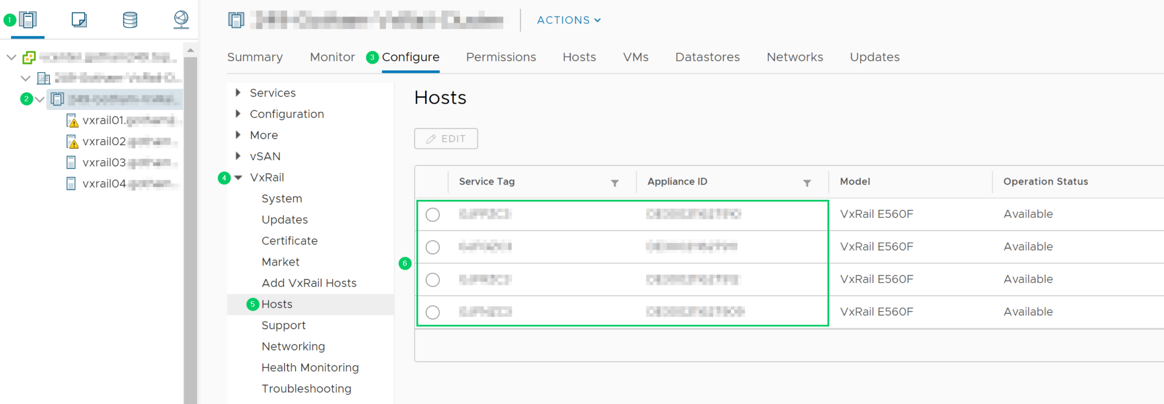Open VxRail Networking page
The height and width of the screenshot is (404, 1164).
pos(293,346)
